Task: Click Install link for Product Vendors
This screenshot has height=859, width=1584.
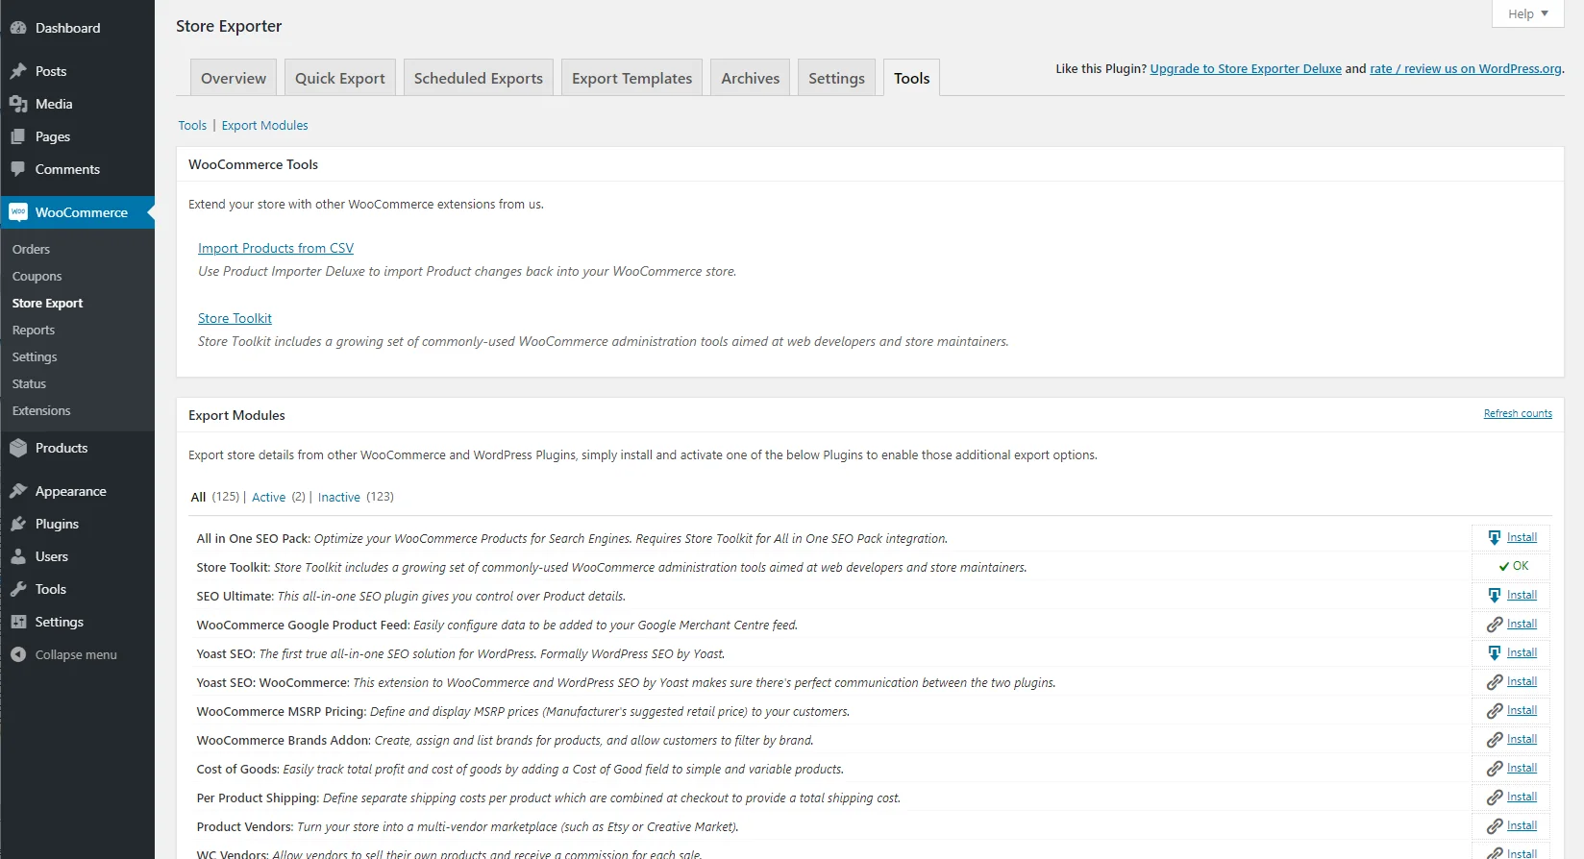Action: point(1522,825)
